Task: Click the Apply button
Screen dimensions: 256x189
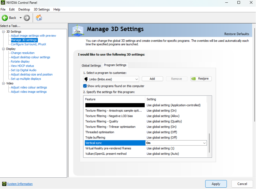Action: coord(216,184)
